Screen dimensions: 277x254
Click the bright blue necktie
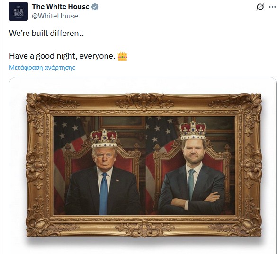click(x=104, y=193)
